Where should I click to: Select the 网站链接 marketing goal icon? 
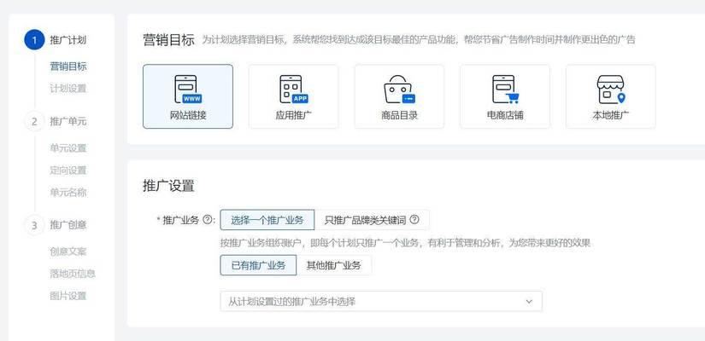tap(188, 90)
